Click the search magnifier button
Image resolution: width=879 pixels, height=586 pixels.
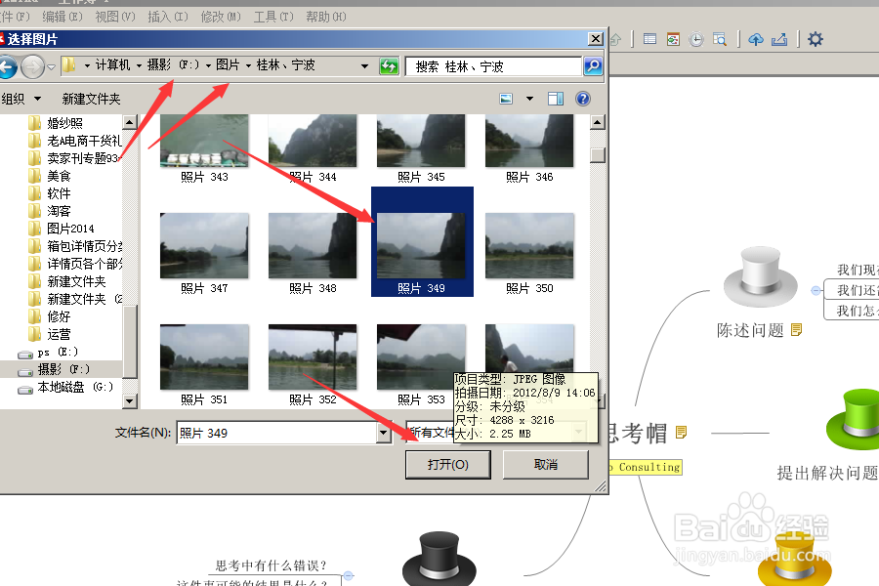[x=593, y=66]
